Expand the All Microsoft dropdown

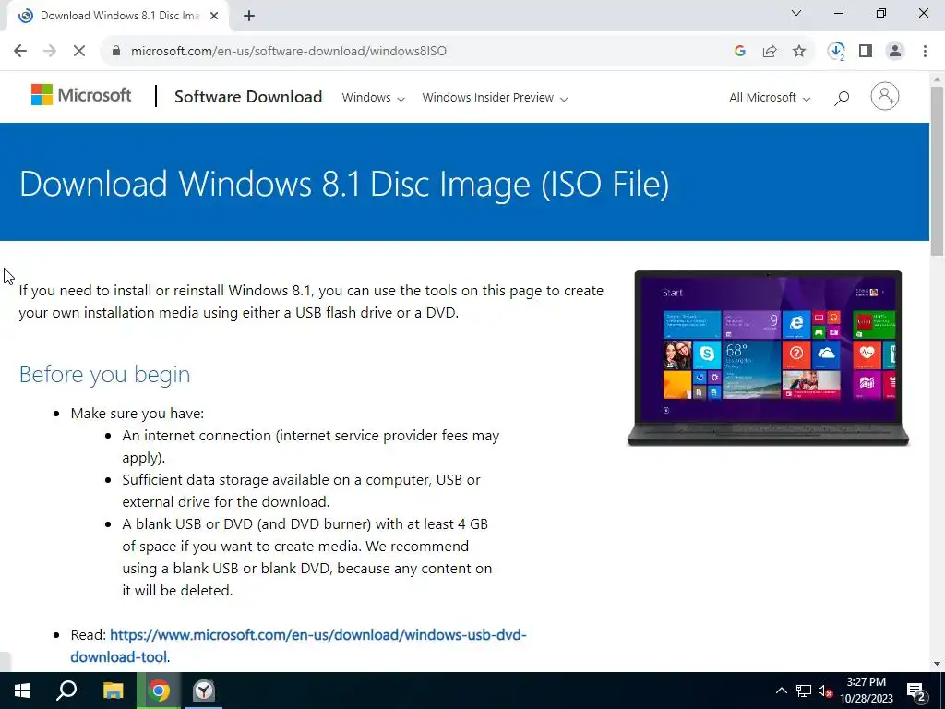tap(770, 98)
